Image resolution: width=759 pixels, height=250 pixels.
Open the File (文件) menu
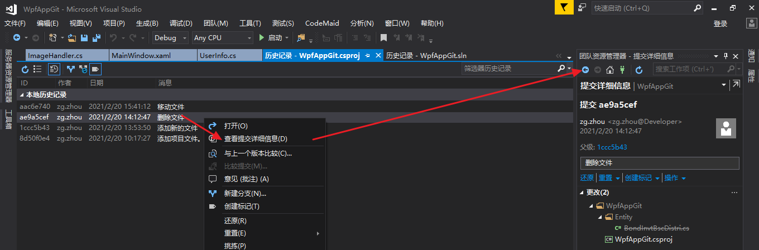[x=15, y=23]
